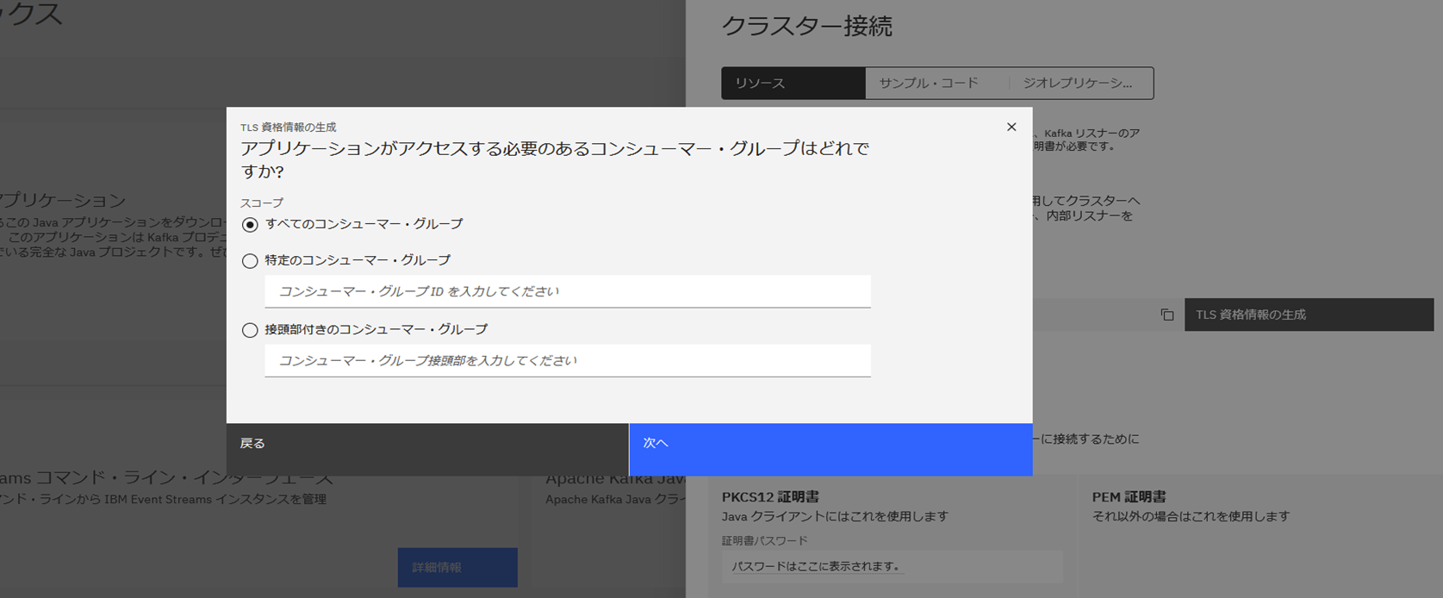Click the TLS 資格情報の生成 button in the cluster connection panel

pos(1309,315)
